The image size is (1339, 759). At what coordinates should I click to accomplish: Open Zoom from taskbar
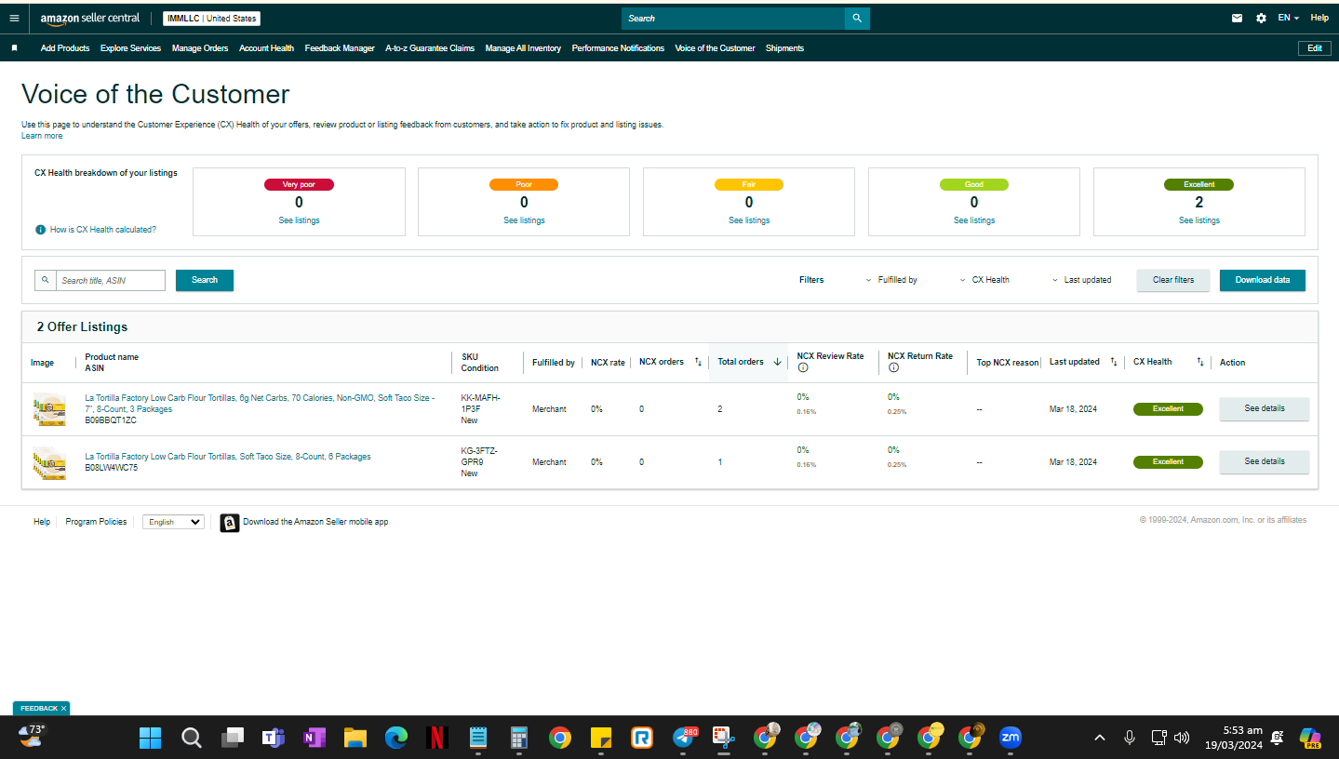click(x=1010, y=739)
